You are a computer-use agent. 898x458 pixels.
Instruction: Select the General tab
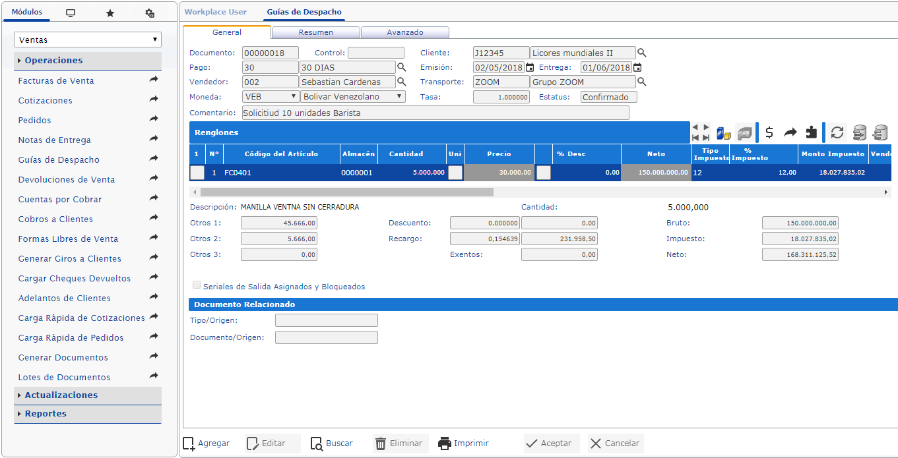click(227, 32)
